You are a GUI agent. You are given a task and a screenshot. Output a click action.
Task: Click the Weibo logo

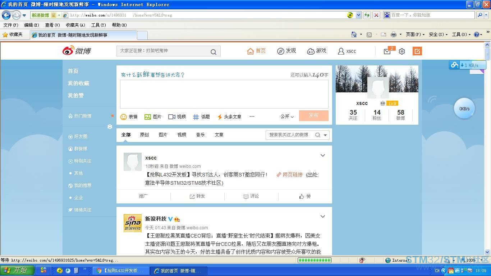pos(77,51)
